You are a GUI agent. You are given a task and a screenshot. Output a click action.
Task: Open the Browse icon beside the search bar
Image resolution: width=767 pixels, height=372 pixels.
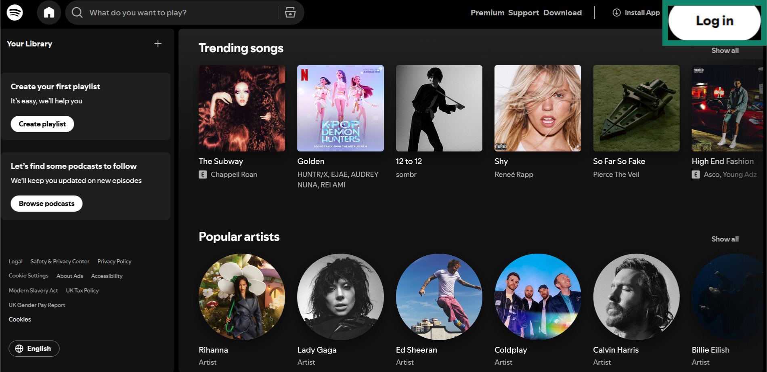(x=290, y=13)
